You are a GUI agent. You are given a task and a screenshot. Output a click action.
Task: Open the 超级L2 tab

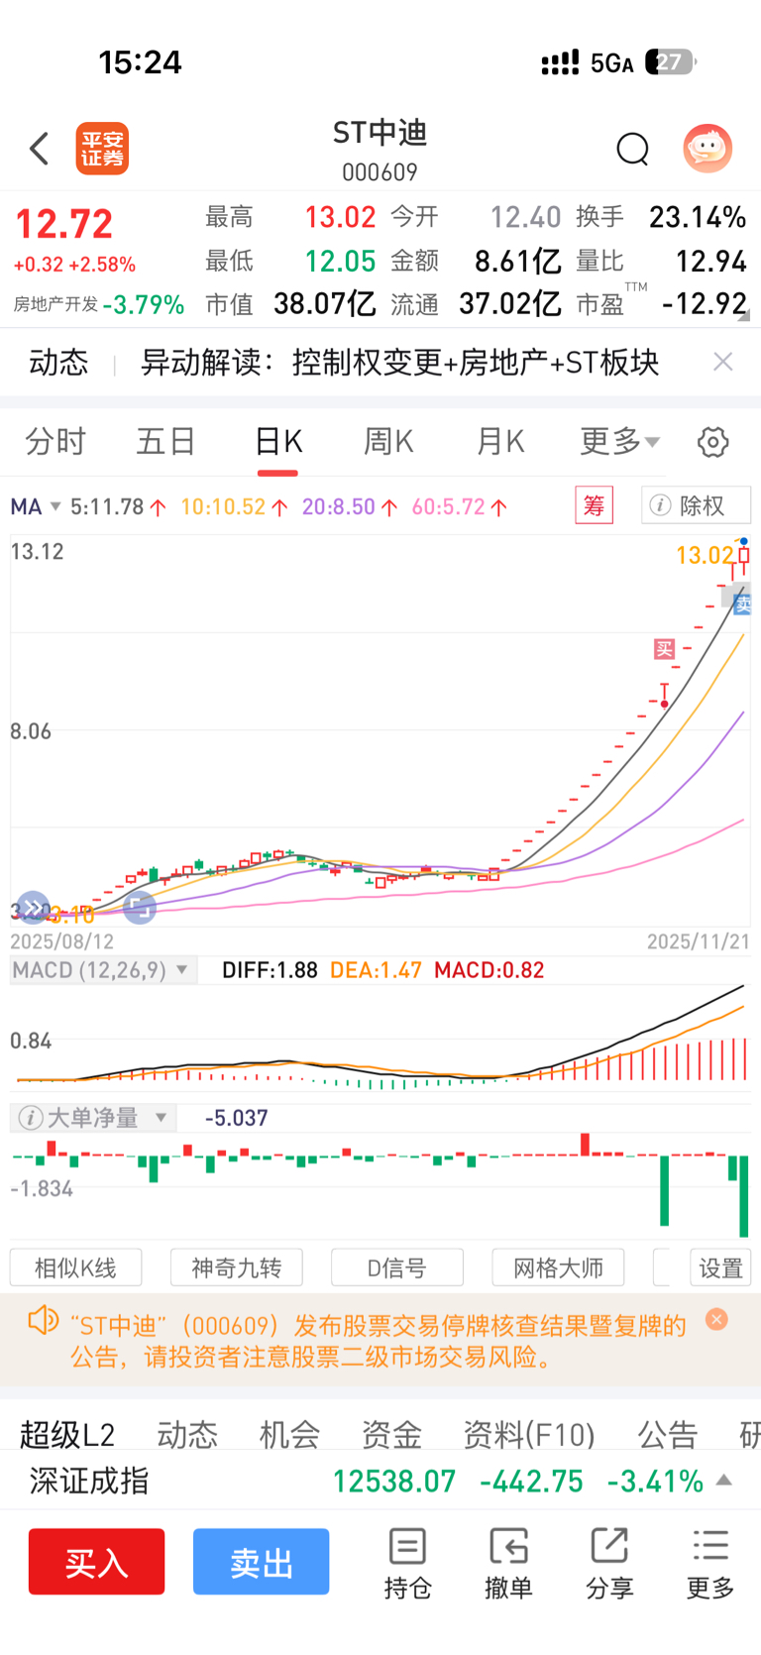click(x=67, y=1434)
